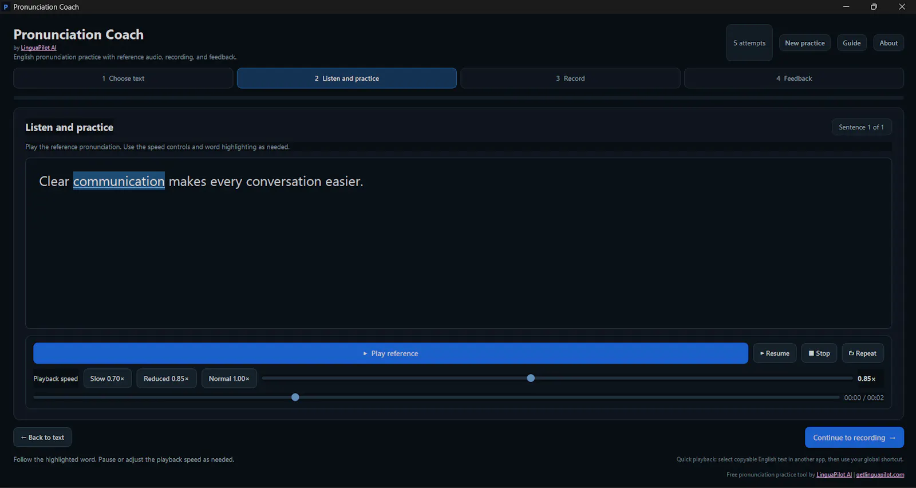Open the LinguaPilot AI footer link

(834, 475)
